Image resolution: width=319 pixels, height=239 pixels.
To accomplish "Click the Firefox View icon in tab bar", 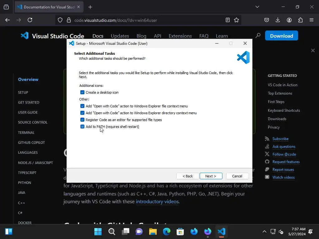I will pyautogui.click(x=6, y=7).
